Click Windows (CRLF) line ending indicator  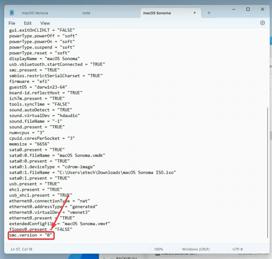(x=196, y=249)
